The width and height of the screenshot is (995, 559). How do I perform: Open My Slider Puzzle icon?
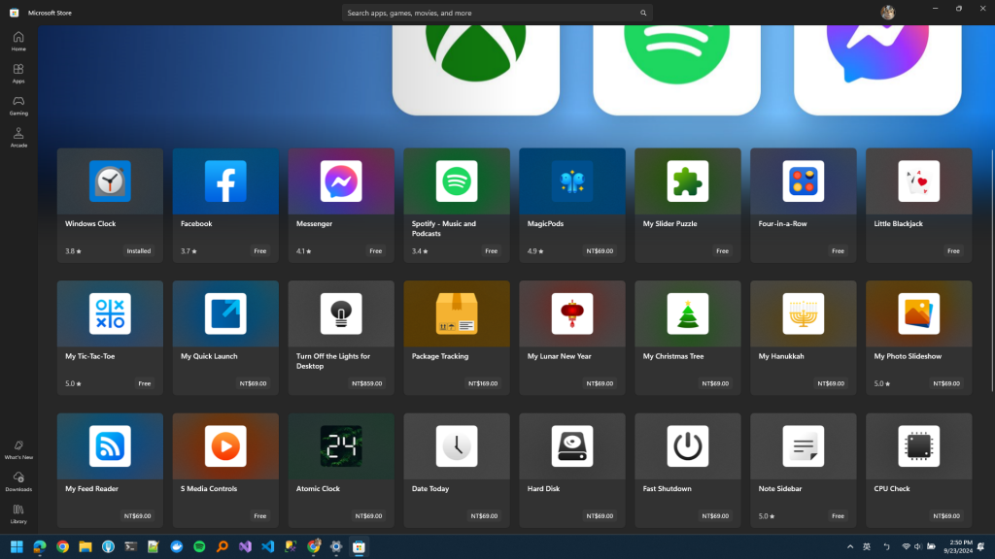click(x=687, y=181)
